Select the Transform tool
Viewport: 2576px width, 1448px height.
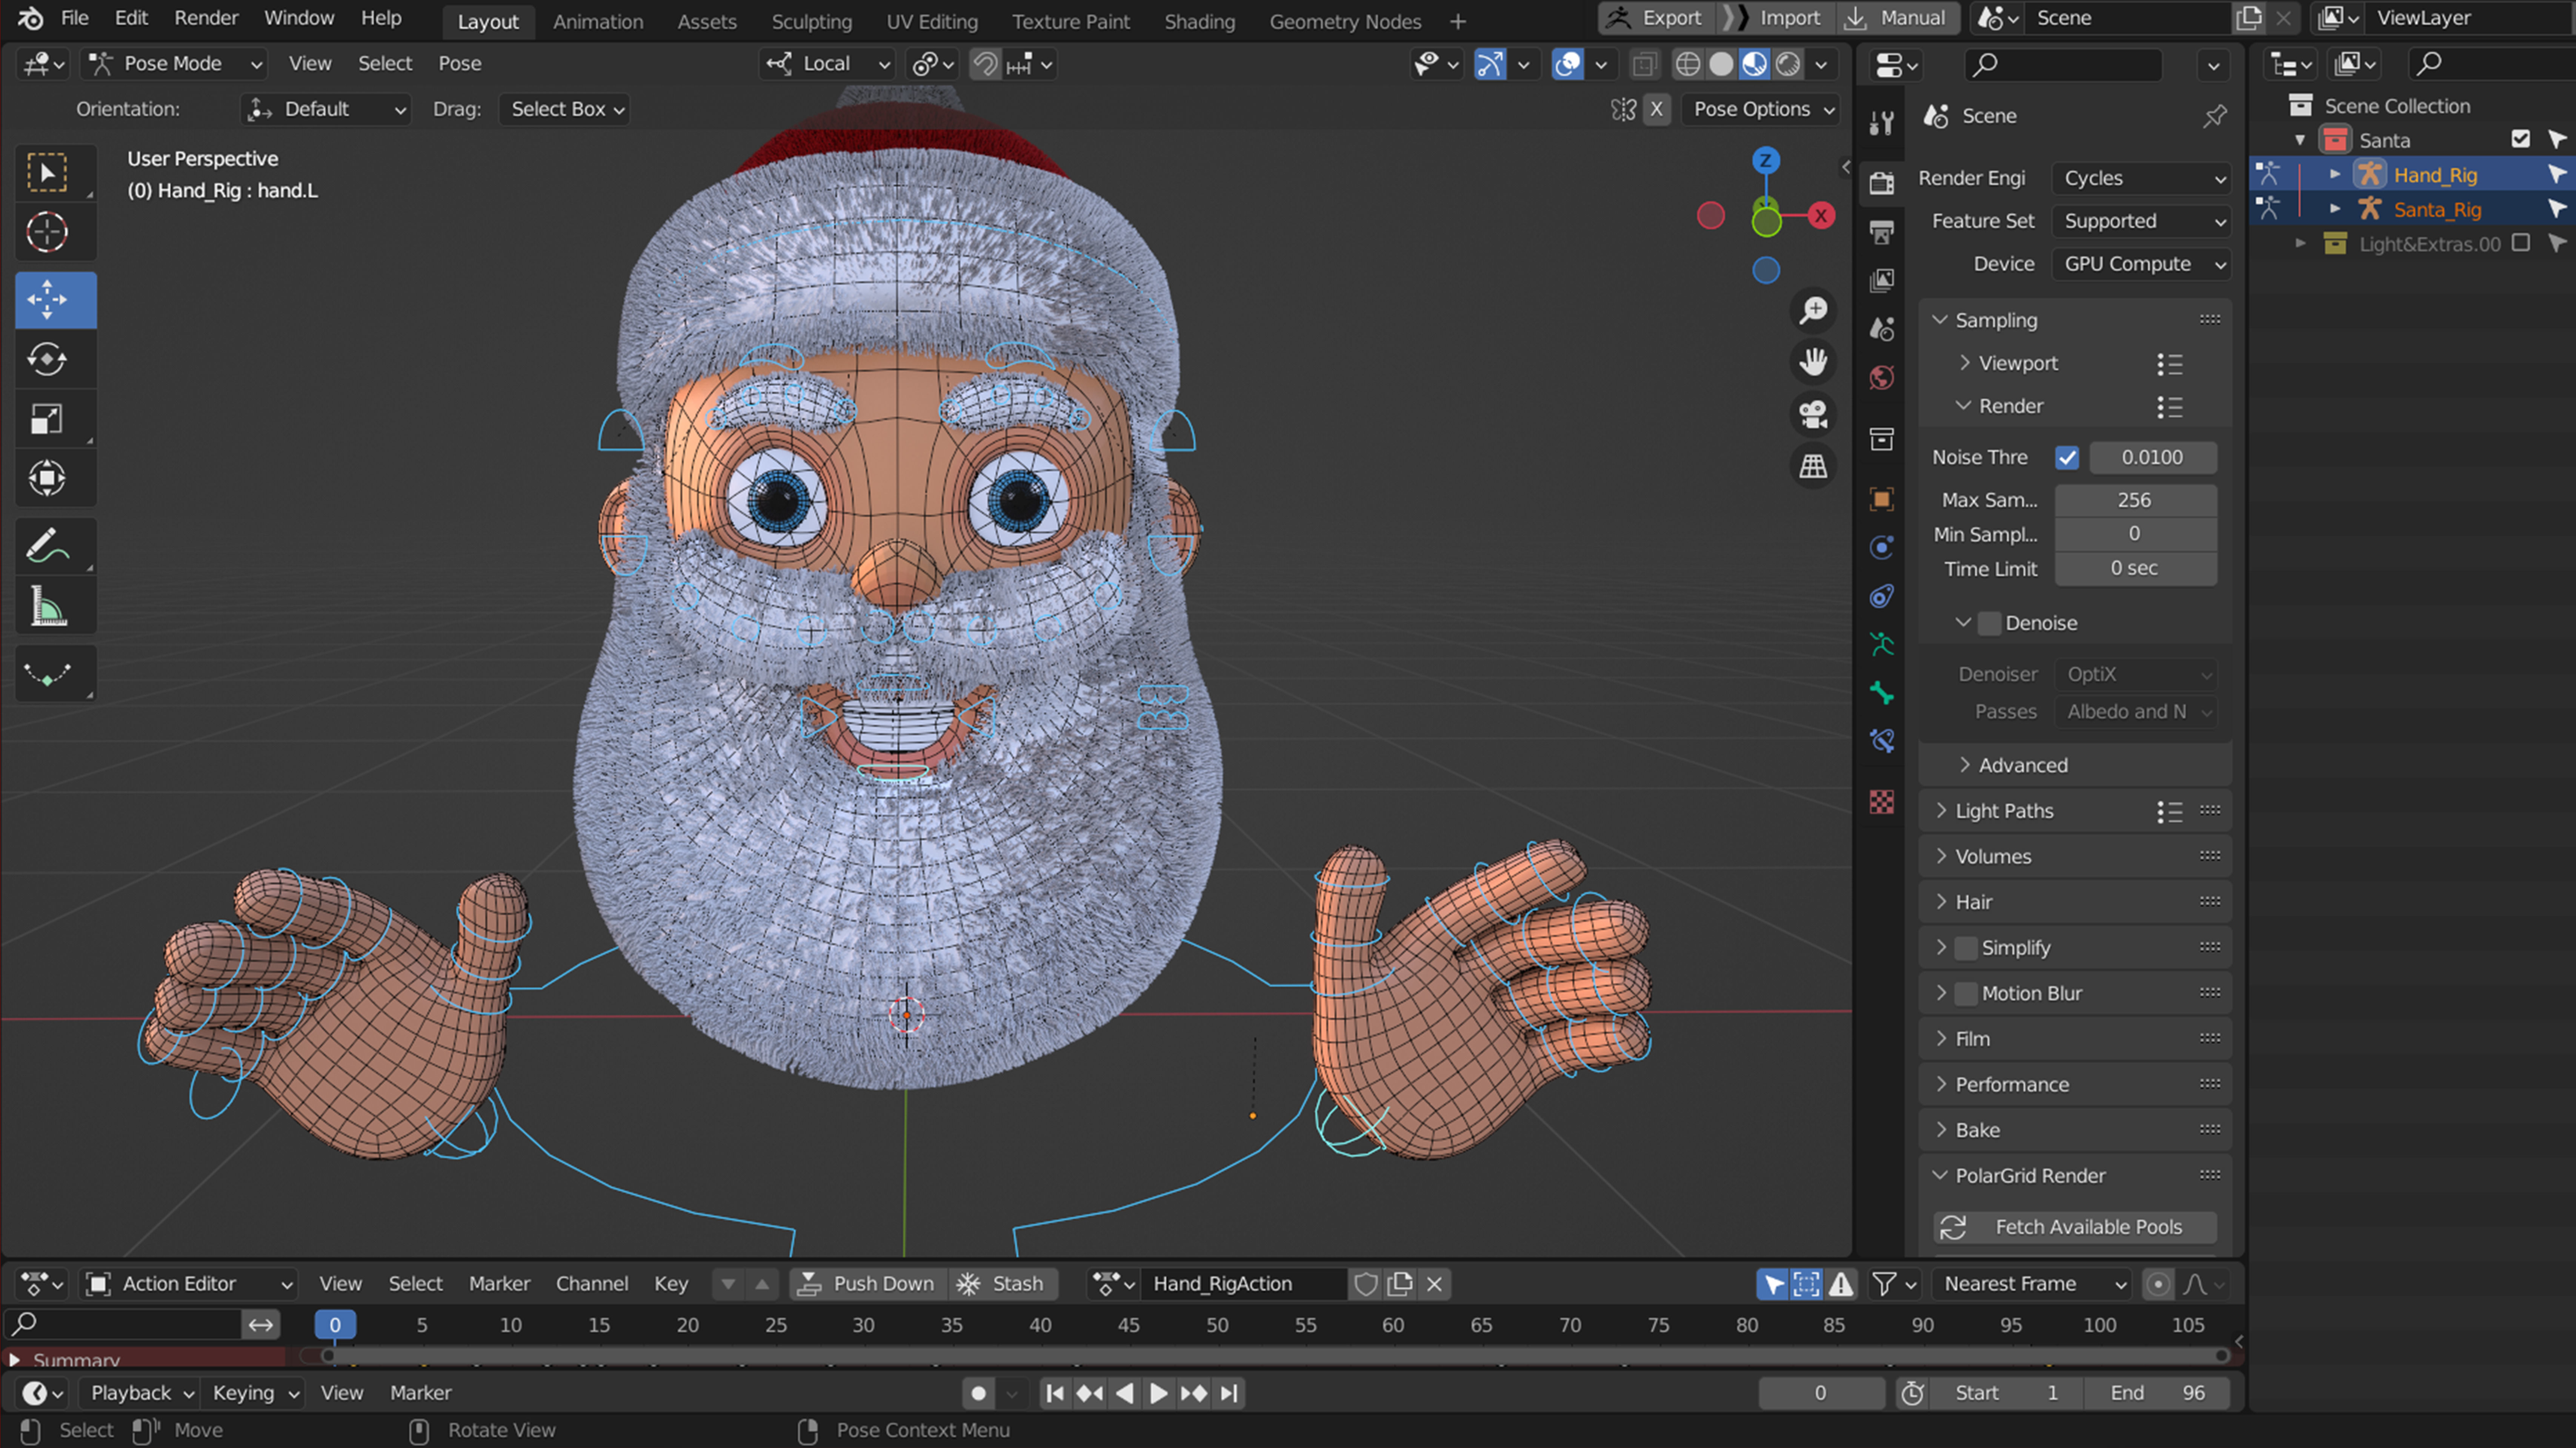(x=47, y=478)
